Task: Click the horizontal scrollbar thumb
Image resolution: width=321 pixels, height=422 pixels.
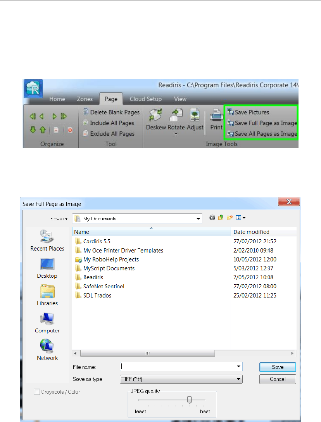Action: [147, 353]
